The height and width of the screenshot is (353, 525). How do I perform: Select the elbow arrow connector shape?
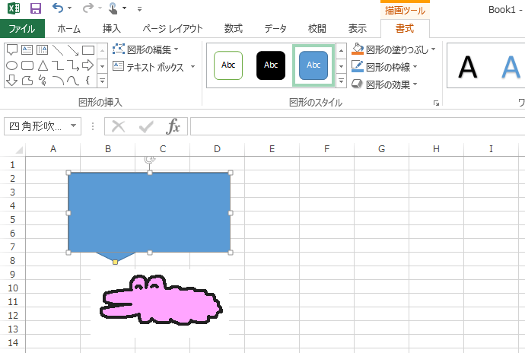click(x=72, y=65)
